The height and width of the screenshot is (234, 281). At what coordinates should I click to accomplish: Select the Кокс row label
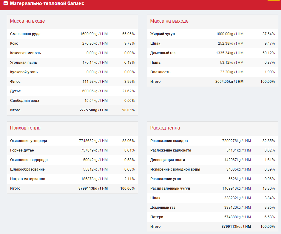(x=14, y=43)
